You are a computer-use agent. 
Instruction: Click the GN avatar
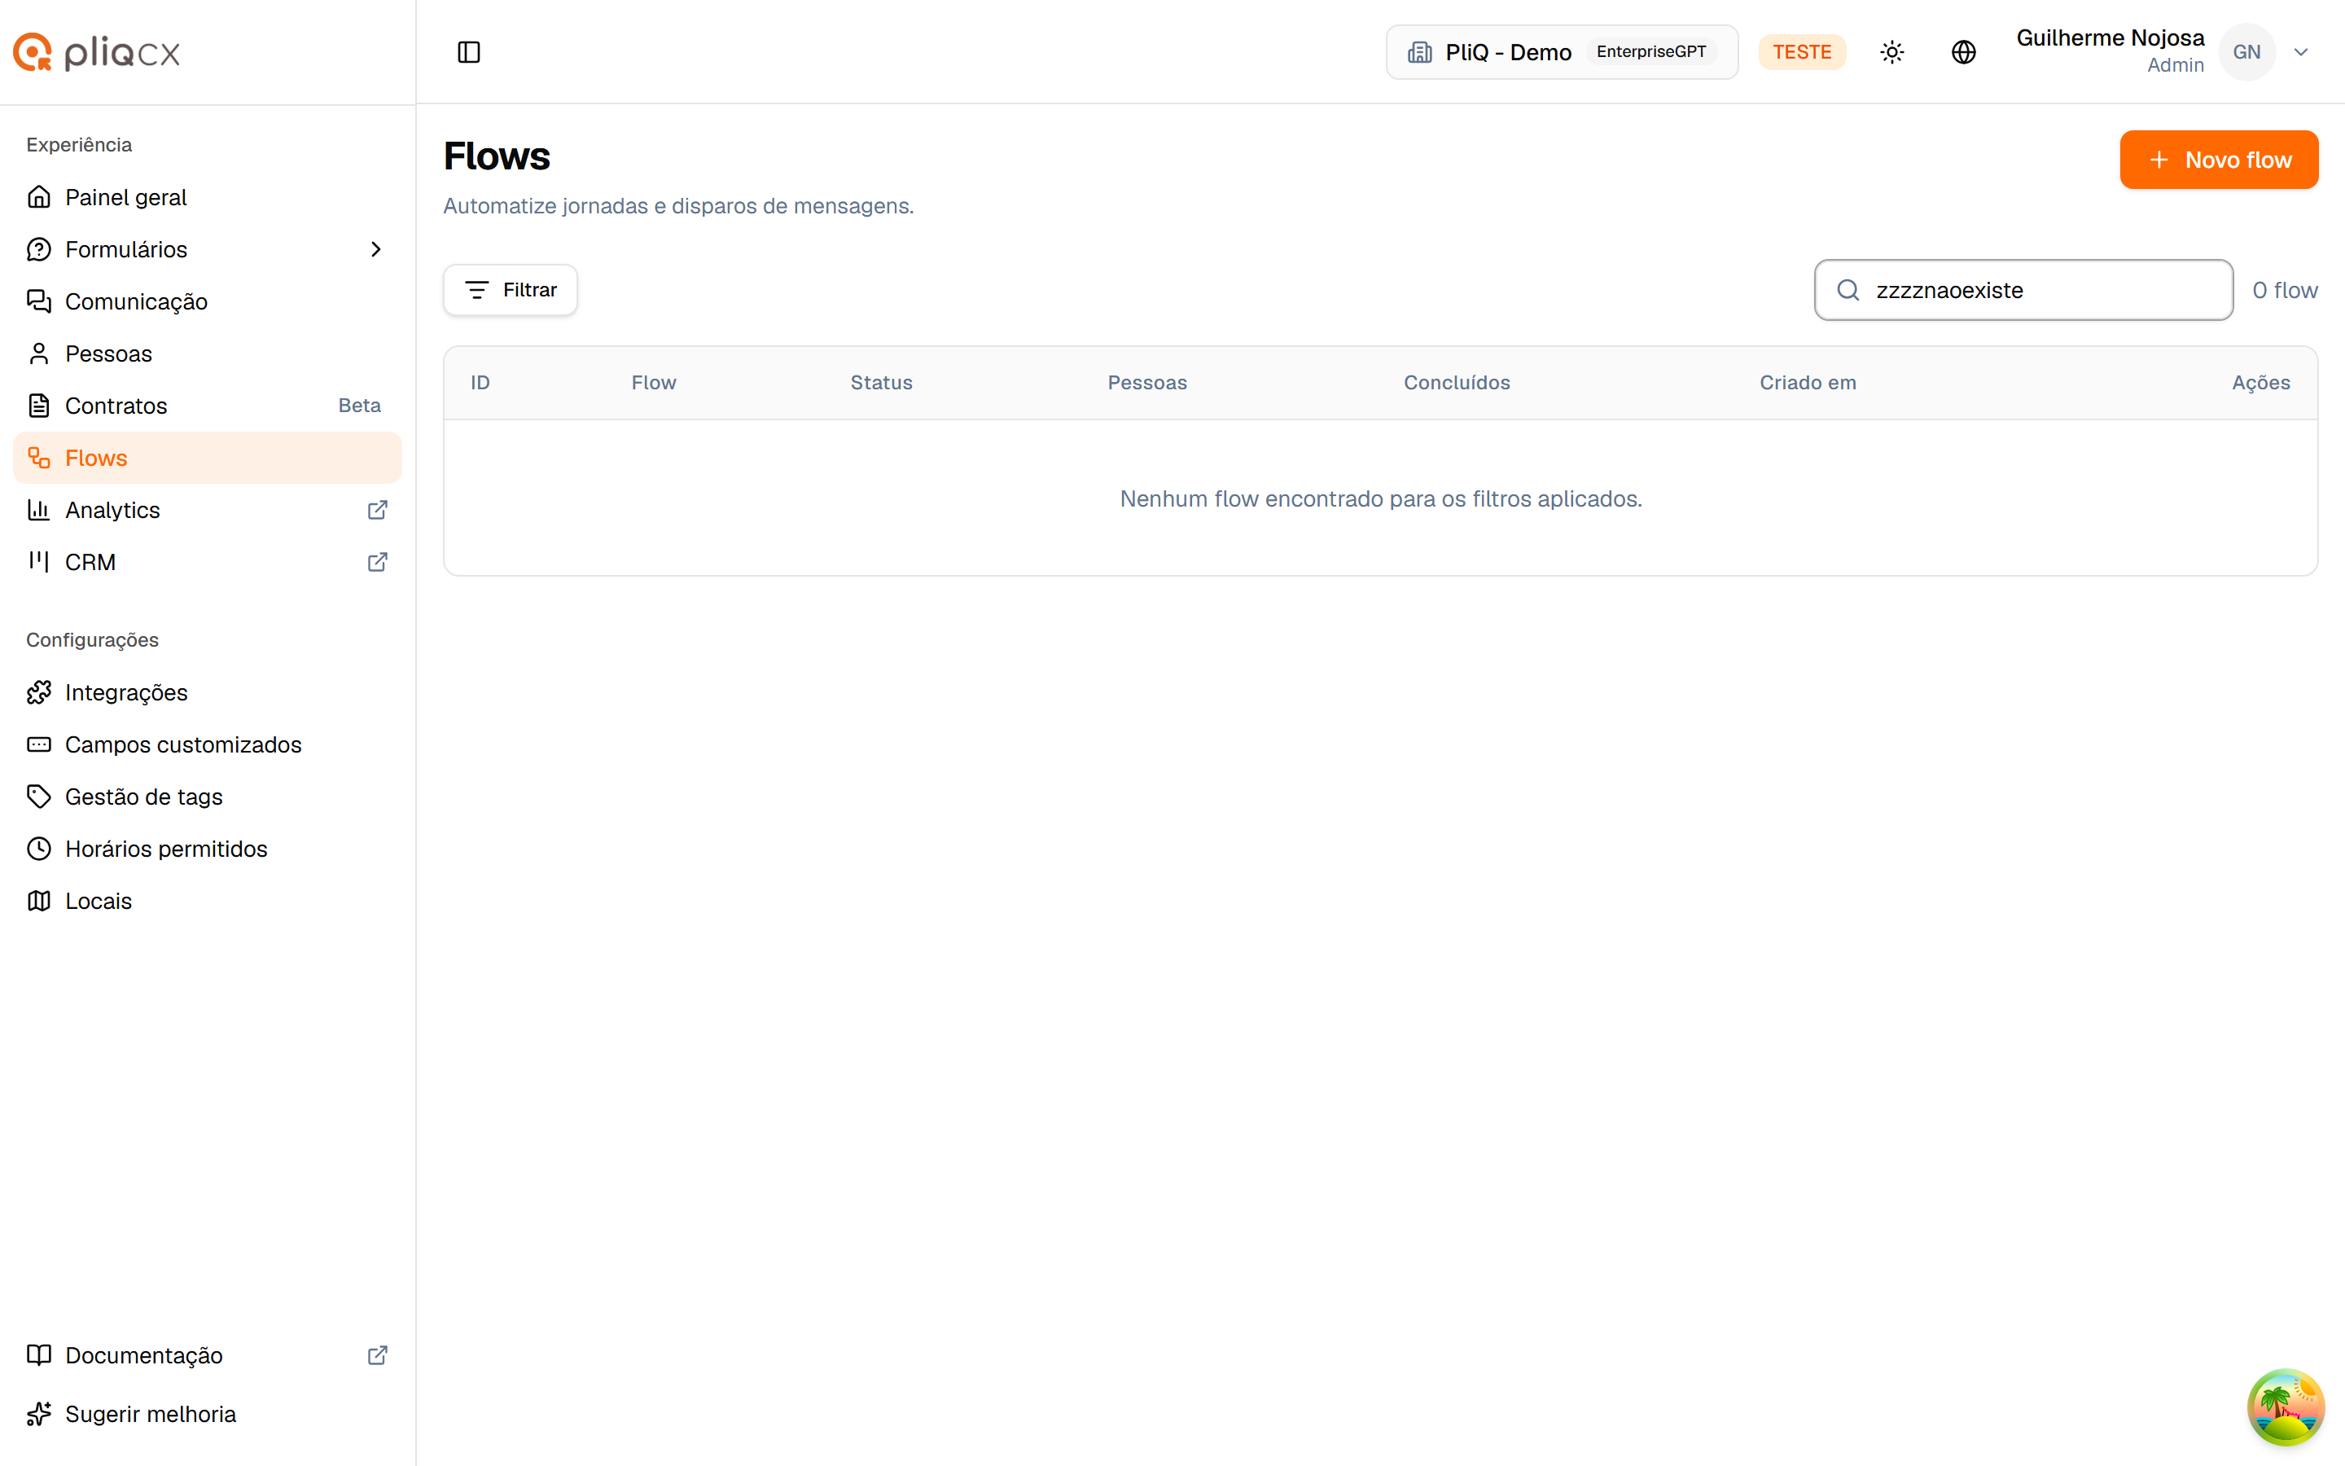click(2246, 52)
